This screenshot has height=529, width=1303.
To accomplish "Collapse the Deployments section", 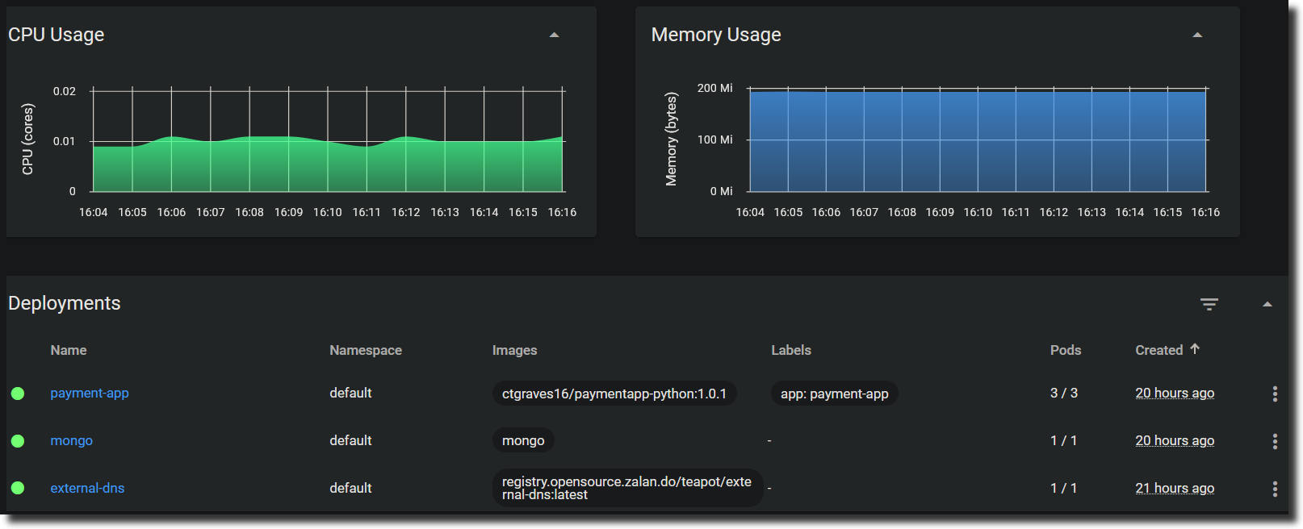I will [x=1267, y=304].
